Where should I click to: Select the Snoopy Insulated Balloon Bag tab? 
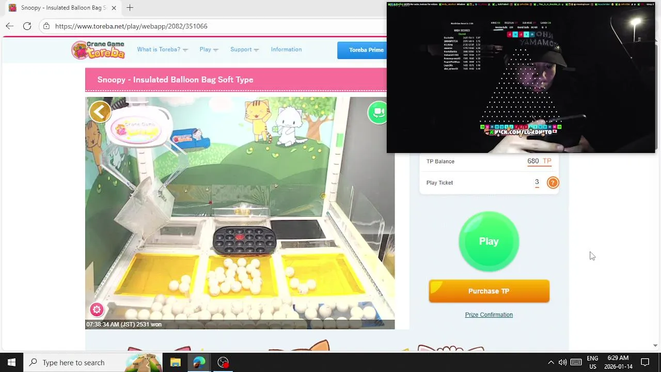63,8
